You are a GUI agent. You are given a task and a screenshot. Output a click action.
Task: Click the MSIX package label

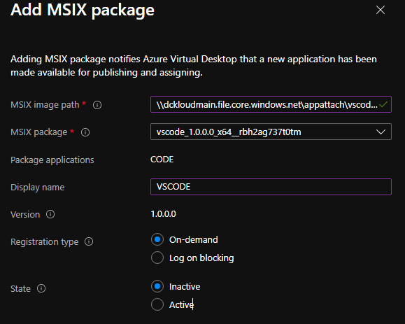coord(39,132)
